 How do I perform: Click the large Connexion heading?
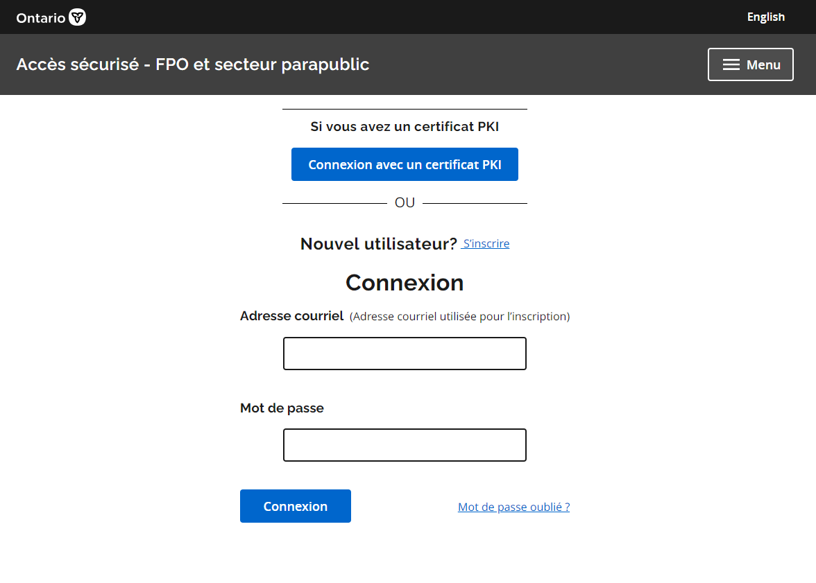405,283
